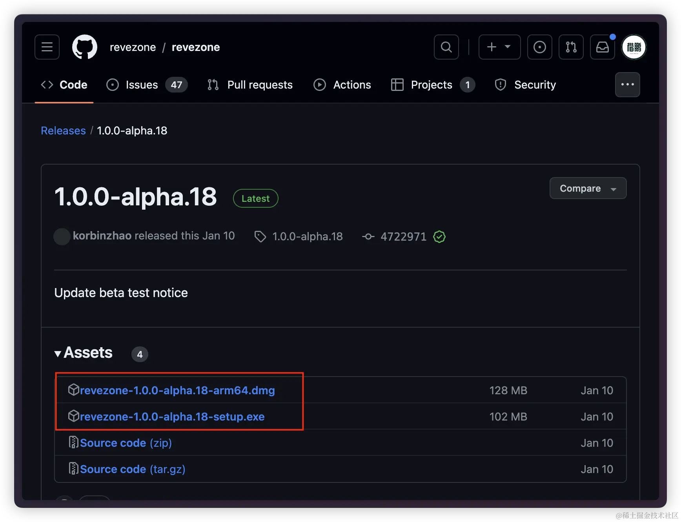Open commit 4722971
The image size is (681, 522).
point(403,236)
